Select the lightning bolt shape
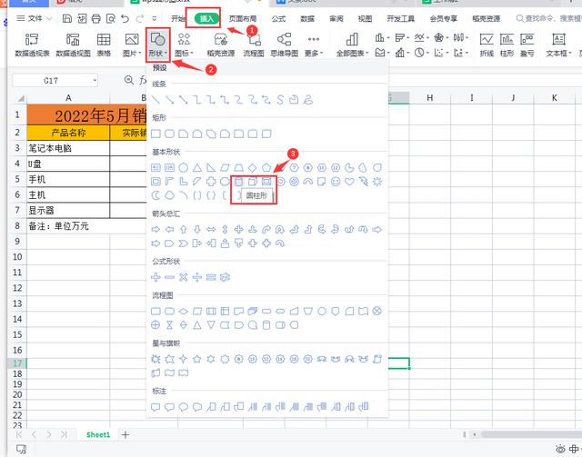The image size is (582, 457). point(364,182)
